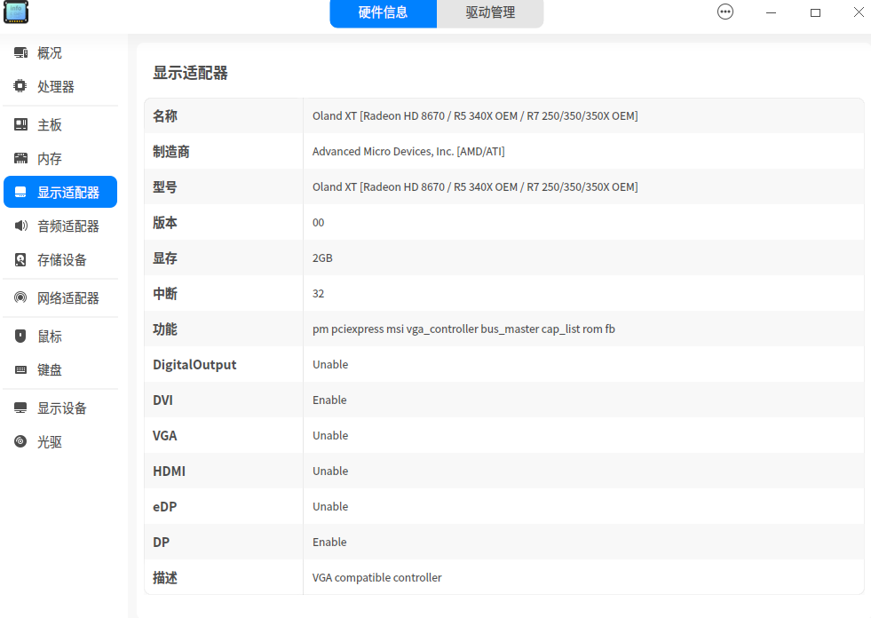The image size is (871, 618).
Task: Click the eDP Unable value
Action: coord(330,507)
